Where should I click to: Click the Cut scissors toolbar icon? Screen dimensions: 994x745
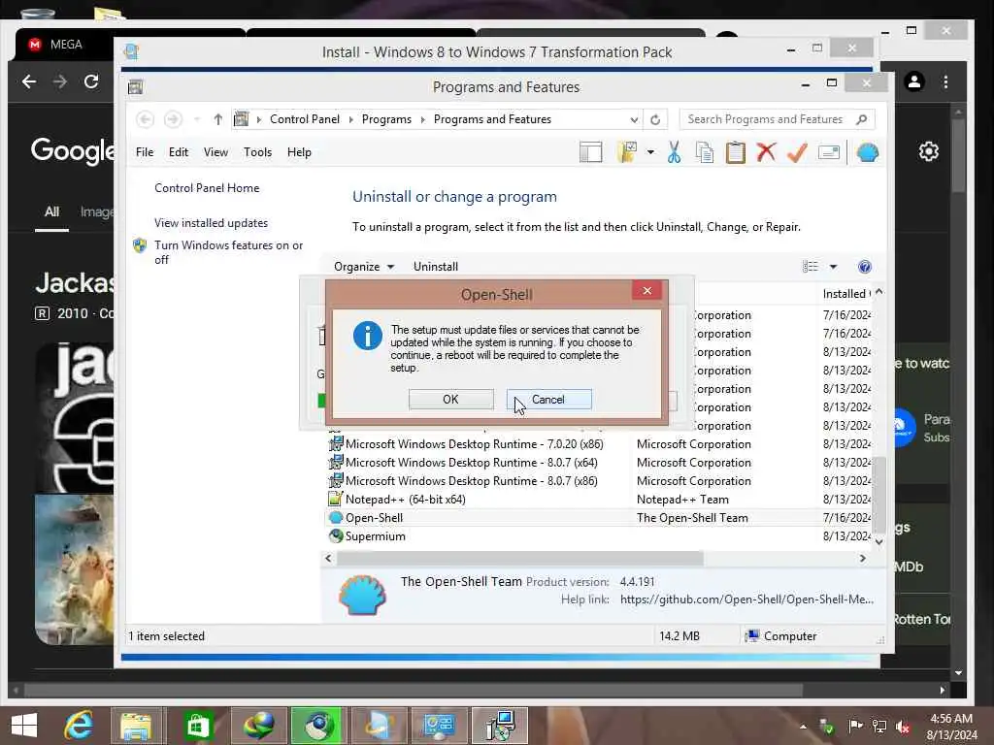[x=674, y=152]
